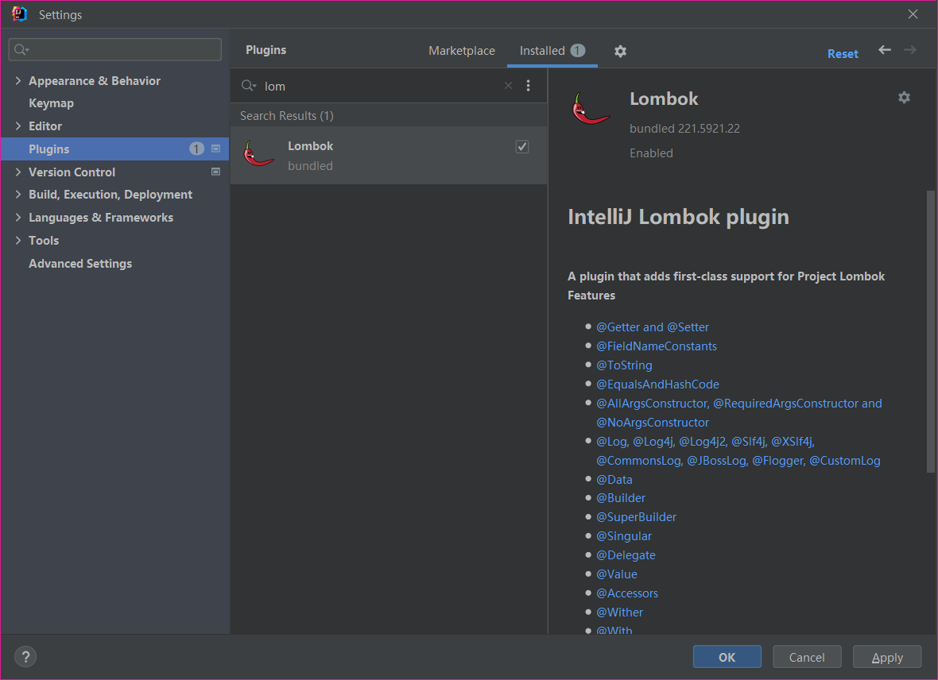Viewport: 938px width, 680px height.
Task: Click the 'bundled 221.5921.22' version text
Action: (684, 129)
